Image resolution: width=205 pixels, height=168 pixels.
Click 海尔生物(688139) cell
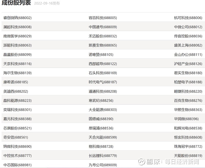17,73
